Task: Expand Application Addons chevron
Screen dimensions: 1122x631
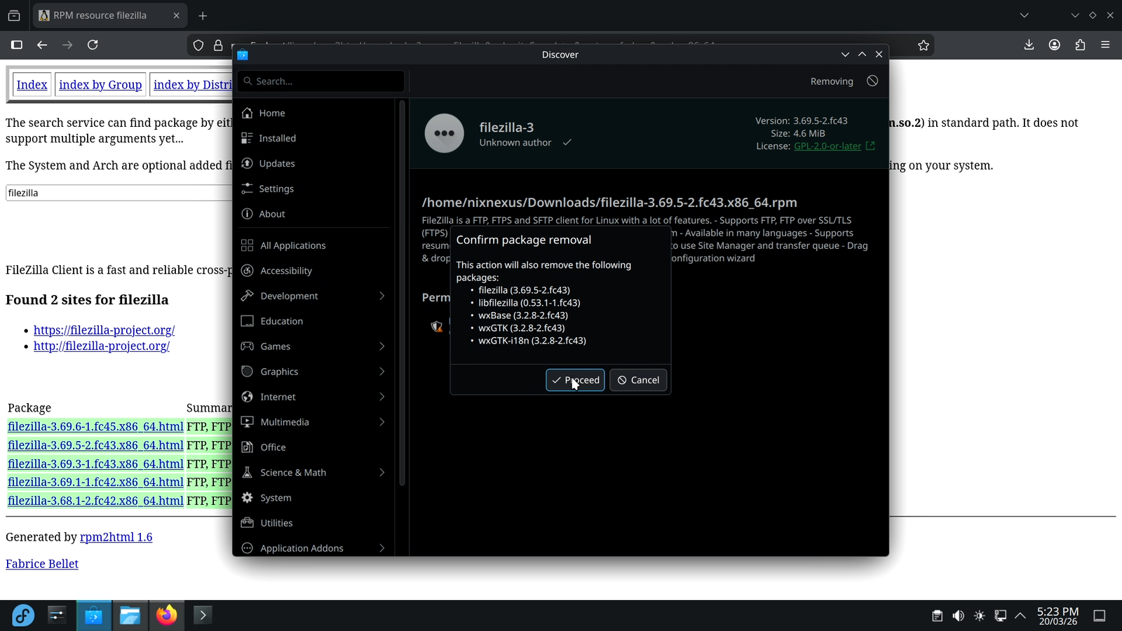Action: click(x=382, y=548)
